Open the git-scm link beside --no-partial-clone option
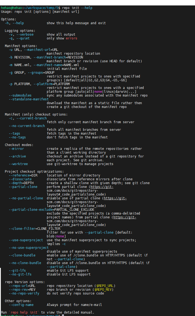Image resolution: width=195 pixels, height=316 pixels. pyautogui.click(x=115, y=198)
